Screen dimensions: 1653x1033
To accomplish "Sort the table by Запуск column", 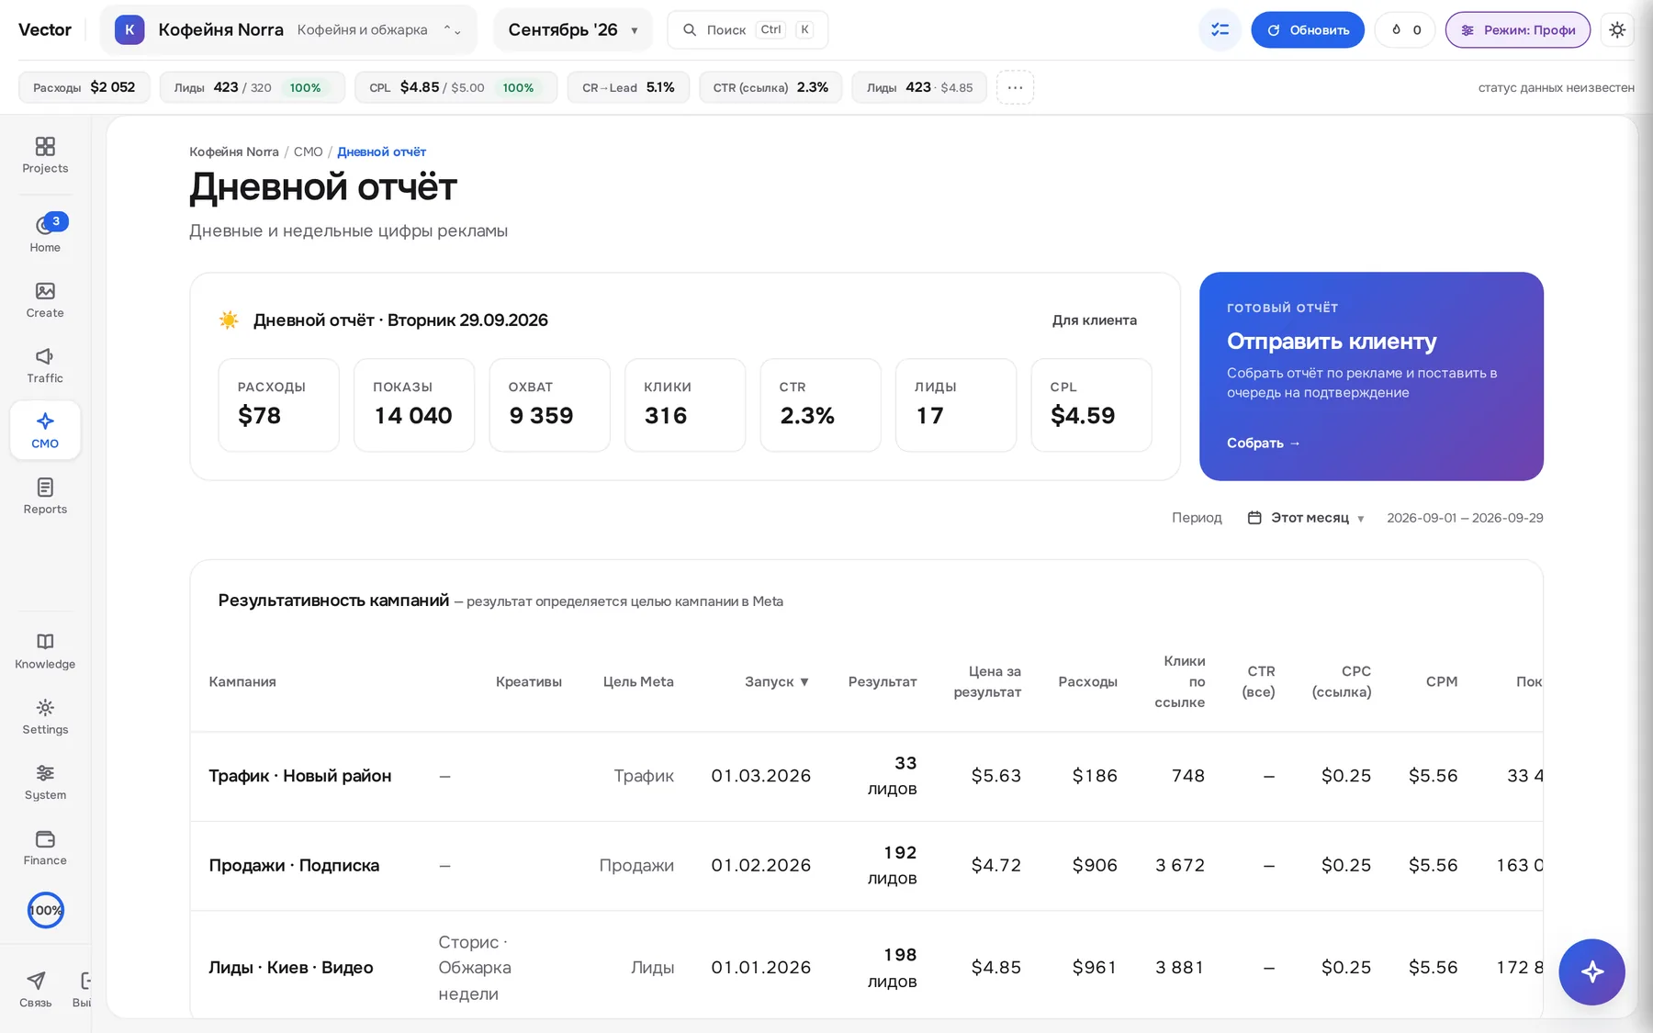I will click(x=776, y=681).
